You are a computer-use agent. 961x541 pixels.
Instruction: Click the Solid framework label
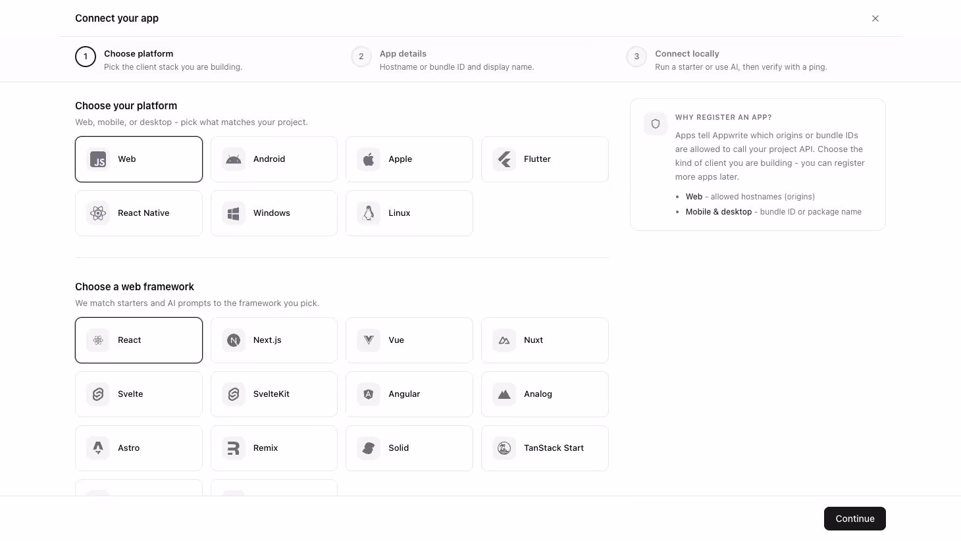(x=399, y=448)
